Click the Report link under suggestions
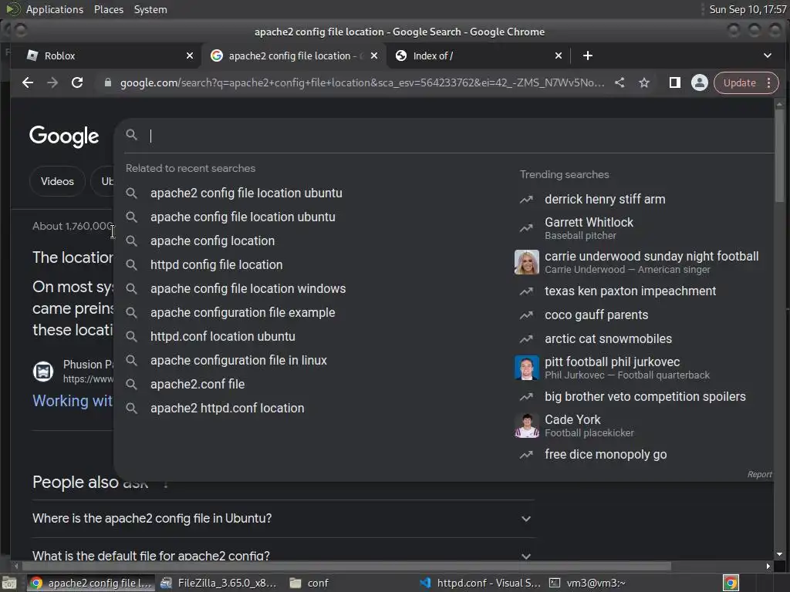 (x=759, y=474)
